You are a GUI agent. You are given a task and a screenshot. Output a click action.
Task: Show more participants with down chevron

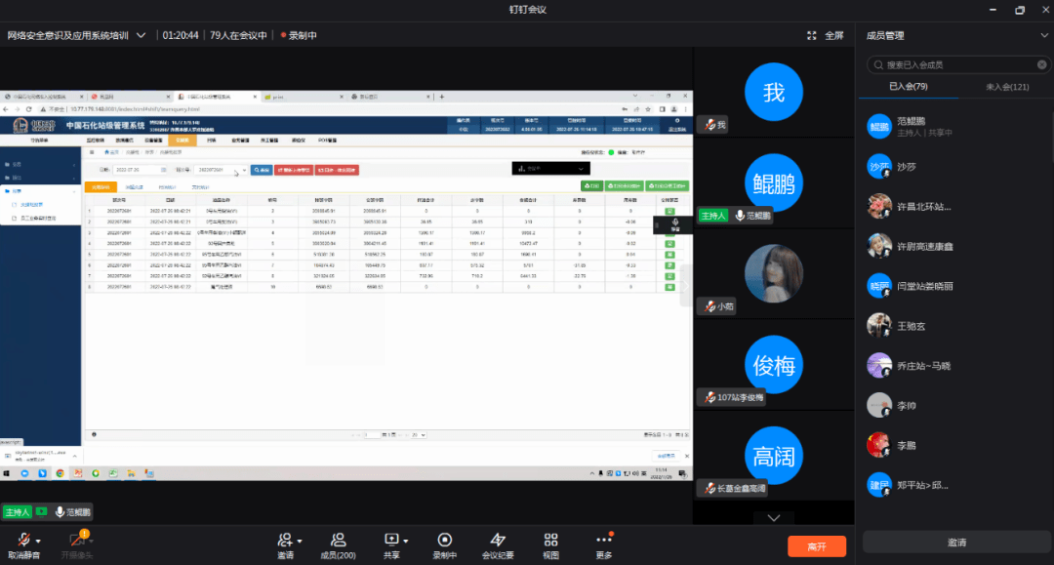pos(774,518)
